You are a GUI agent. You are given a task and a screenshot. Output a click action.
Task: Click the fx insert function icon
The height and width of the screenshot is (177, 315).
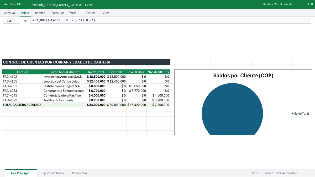(25, 21)
